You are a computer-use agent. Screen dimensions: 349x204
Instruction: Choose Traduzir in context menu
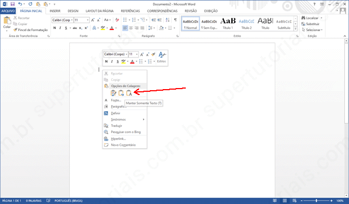[x=125, y=126]
